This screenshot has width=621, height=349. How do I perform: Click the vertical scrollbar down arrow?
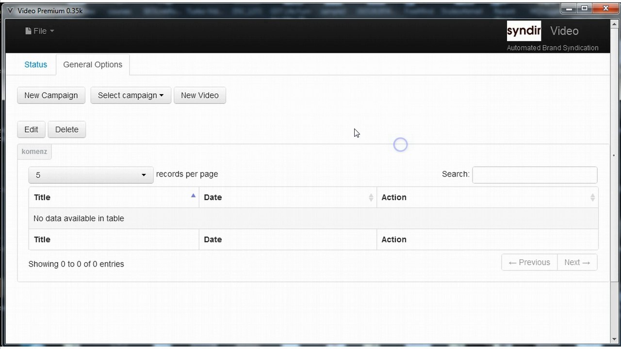tap(614, 339)
